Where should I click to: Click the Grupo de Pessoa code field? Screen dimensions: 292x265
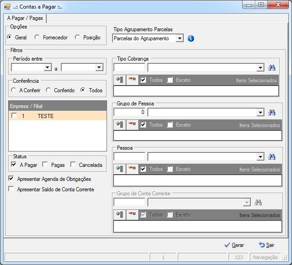pos(129,112)
